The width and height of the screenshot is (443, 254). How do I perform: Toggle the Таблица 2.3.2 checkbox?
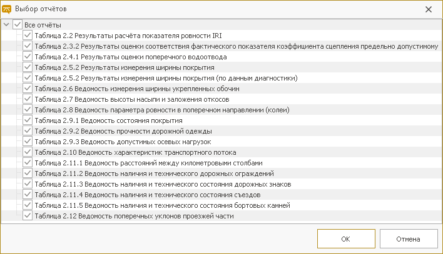pos(28,46)
